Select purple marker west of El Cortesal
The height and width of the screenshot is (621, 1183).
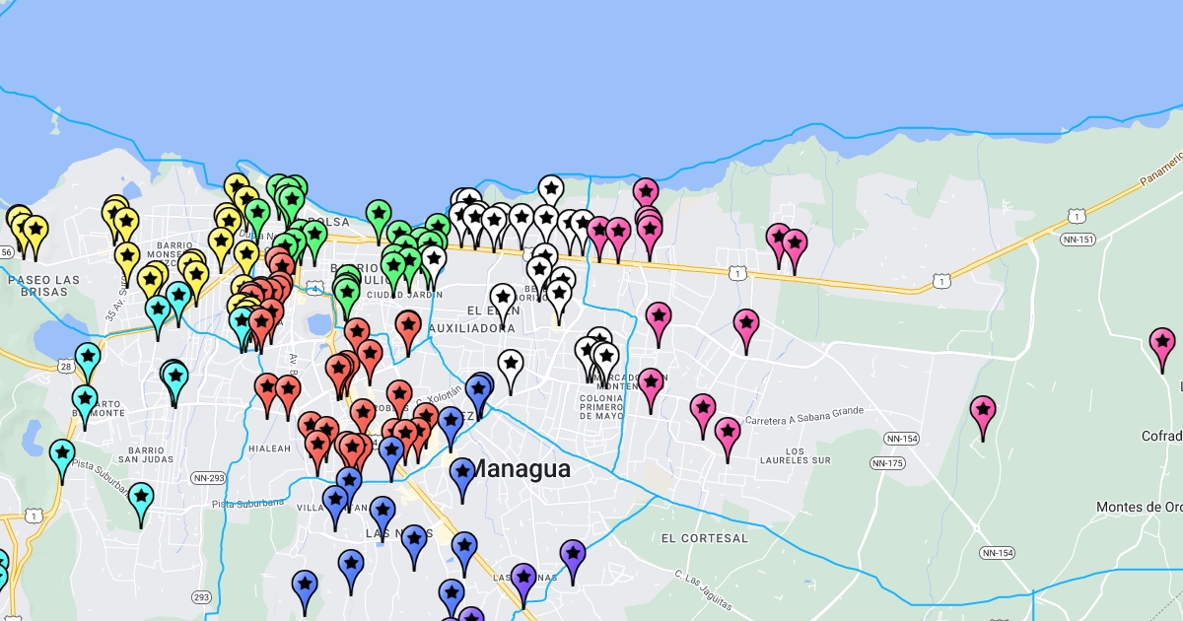(x=572, y=555)
